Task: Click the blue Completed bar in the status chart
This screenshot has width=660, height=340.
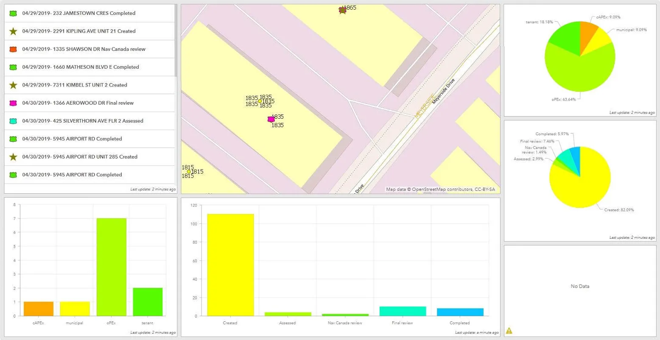Action: coord(460,312)
